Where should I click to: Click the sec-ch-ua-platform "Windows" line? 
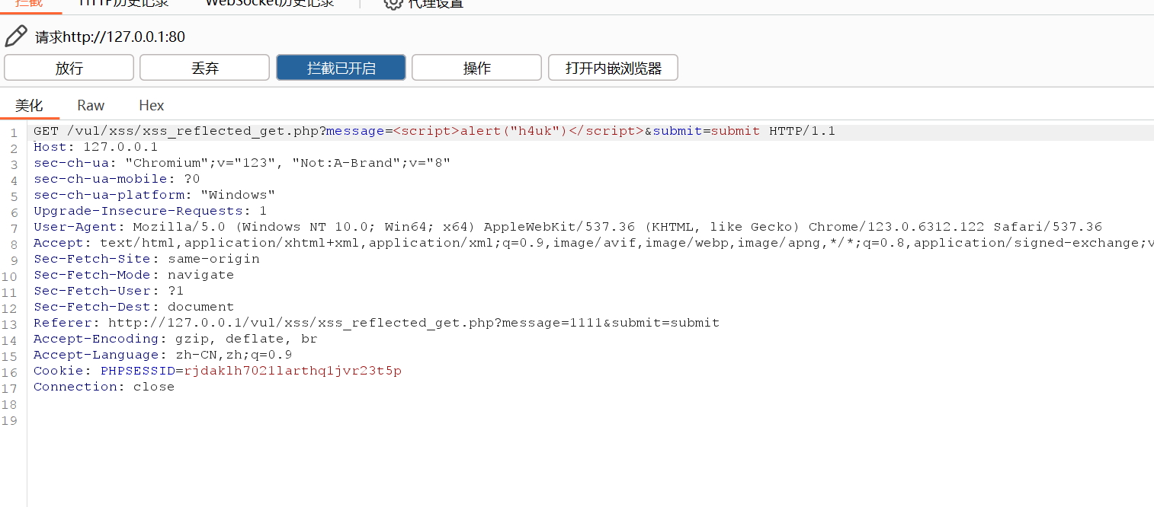point(154,195)
